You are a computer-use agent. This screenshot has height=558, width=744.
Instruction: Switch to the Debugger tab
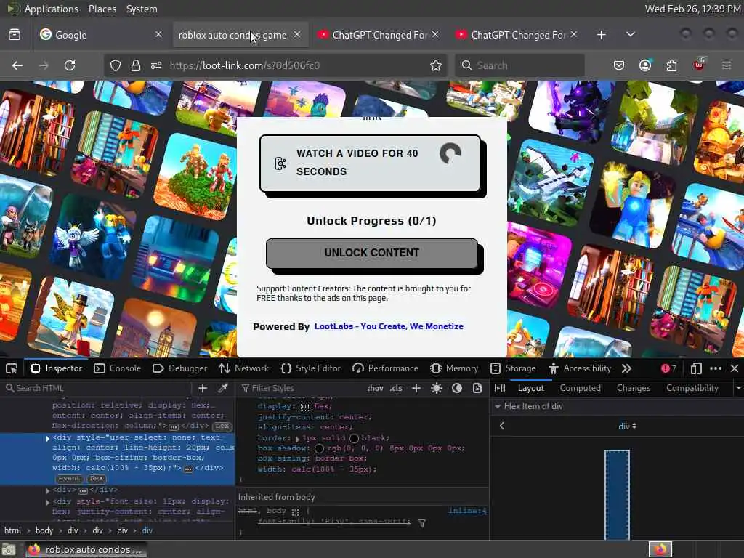(x=180, y=368)
